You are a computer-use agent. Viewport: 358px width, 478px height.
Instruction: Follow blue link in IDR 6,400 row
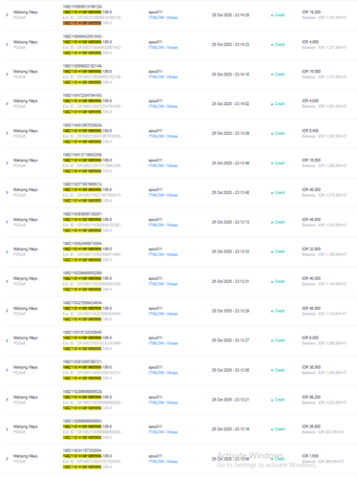[x=163, y=136]
